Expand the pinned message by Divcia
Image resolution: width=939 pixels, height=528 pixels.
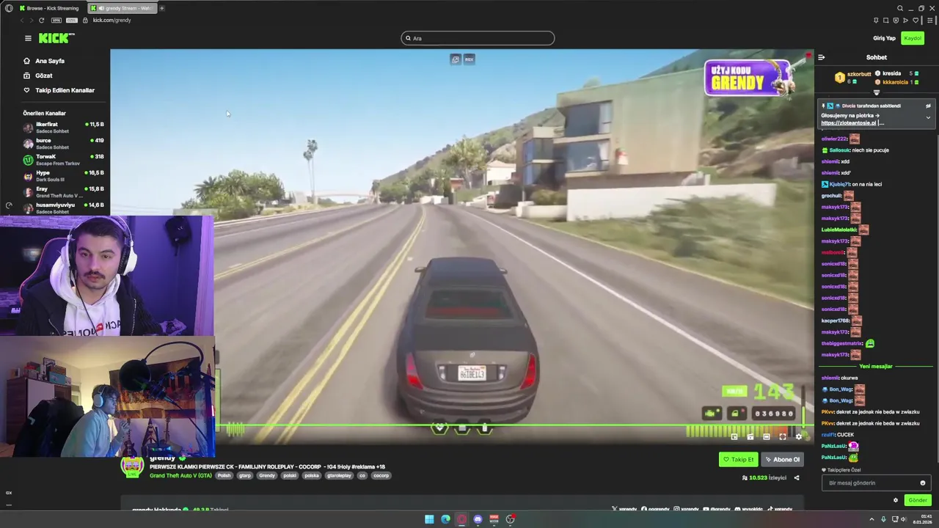(928, 117)
